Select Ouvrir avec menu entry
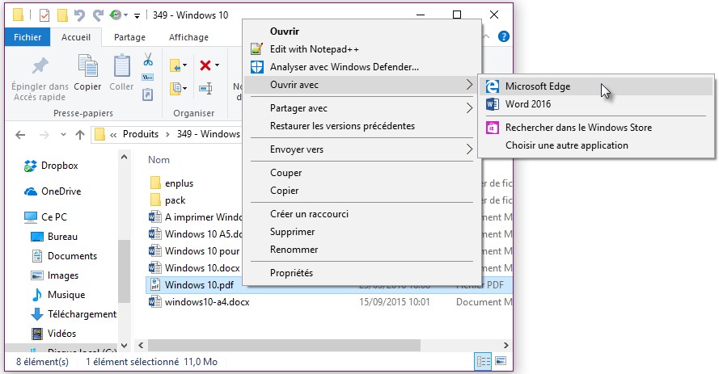 tap(360, 85)
